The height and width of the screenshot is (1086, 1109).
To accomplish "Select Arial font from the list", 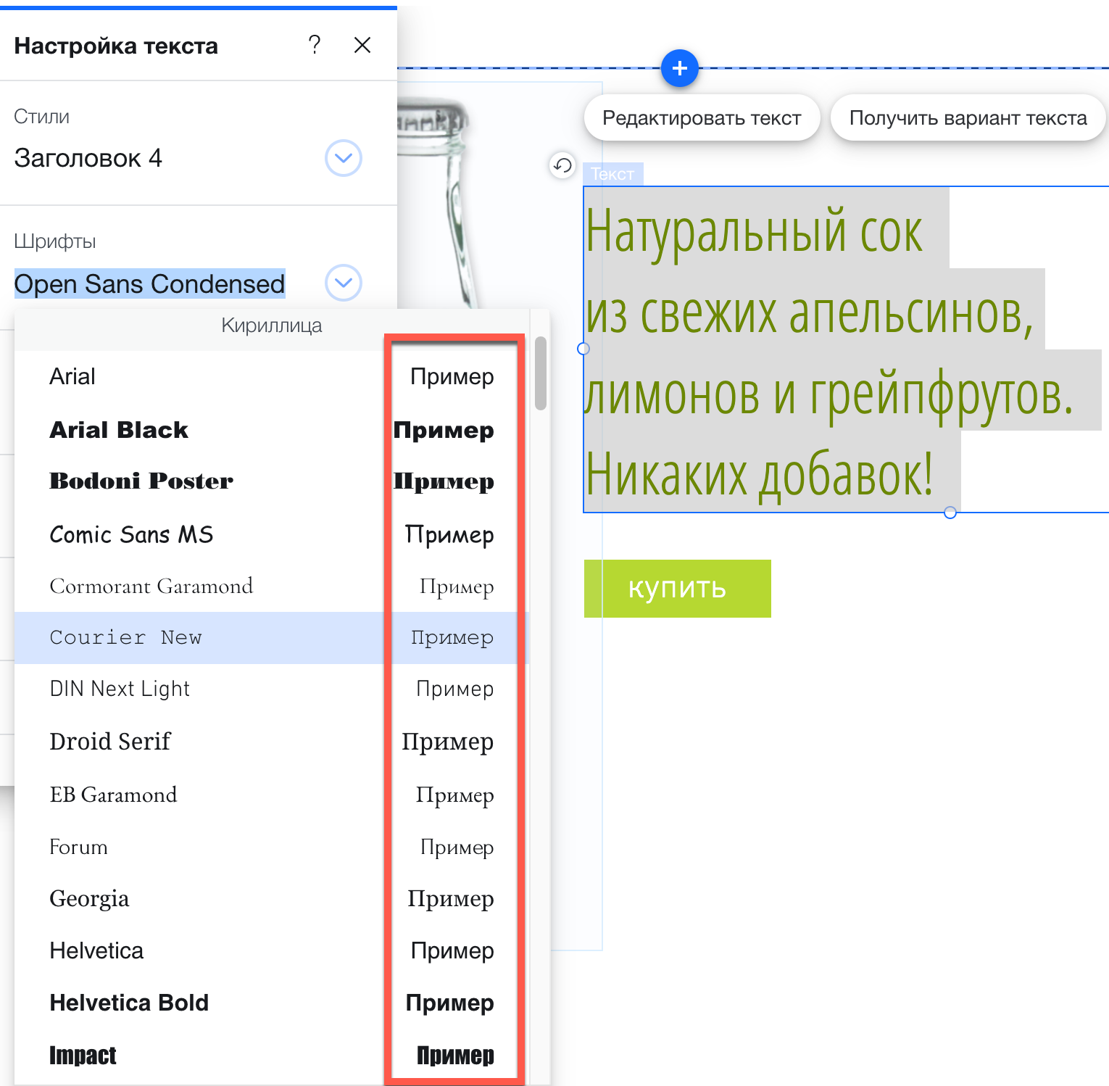I will 72,377.
